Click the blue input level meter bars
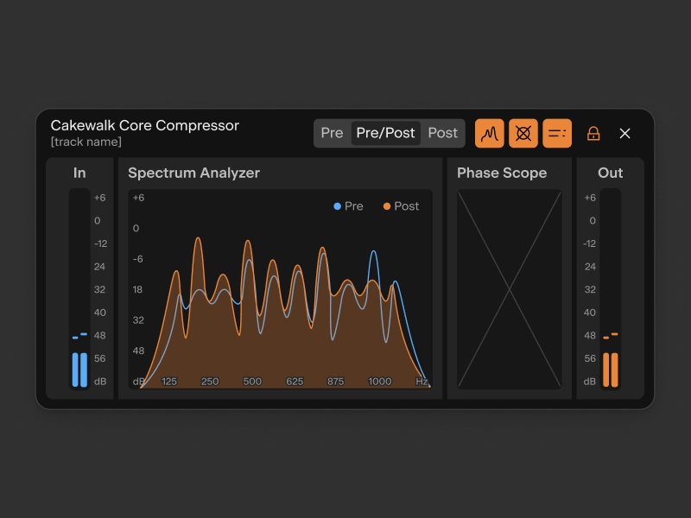691x518 pixels. coord(79,370)
